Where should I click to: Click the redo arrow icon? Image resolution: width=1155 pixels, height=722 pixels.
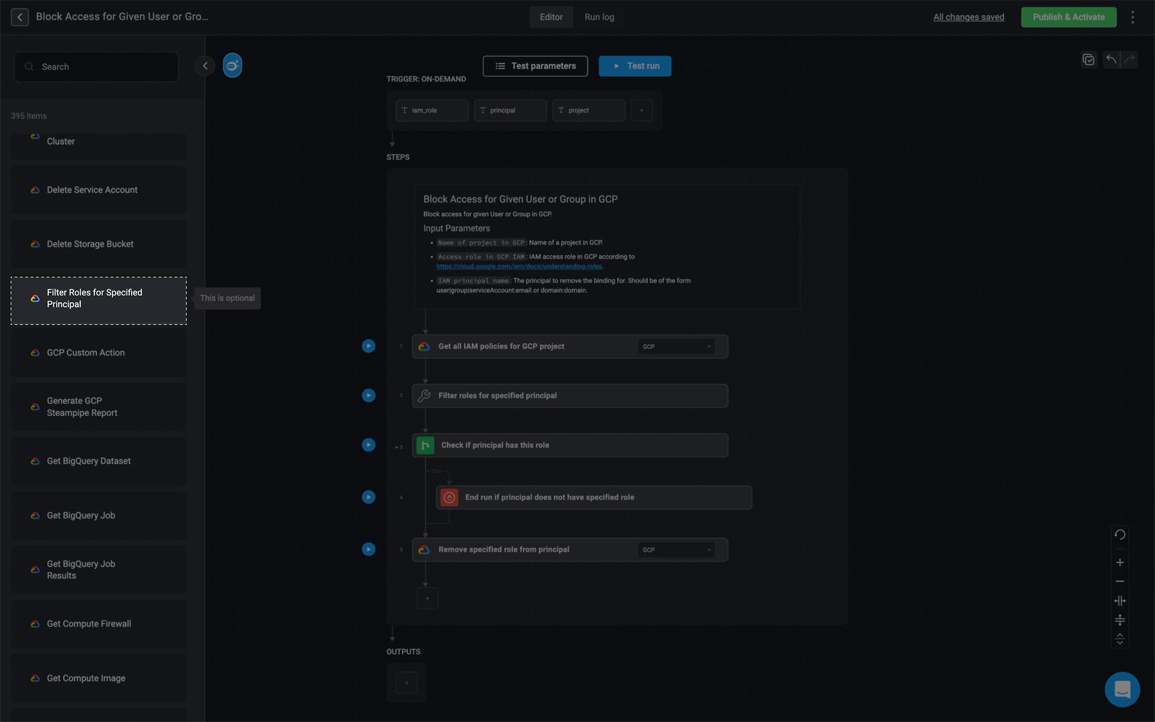point(1130,59)
